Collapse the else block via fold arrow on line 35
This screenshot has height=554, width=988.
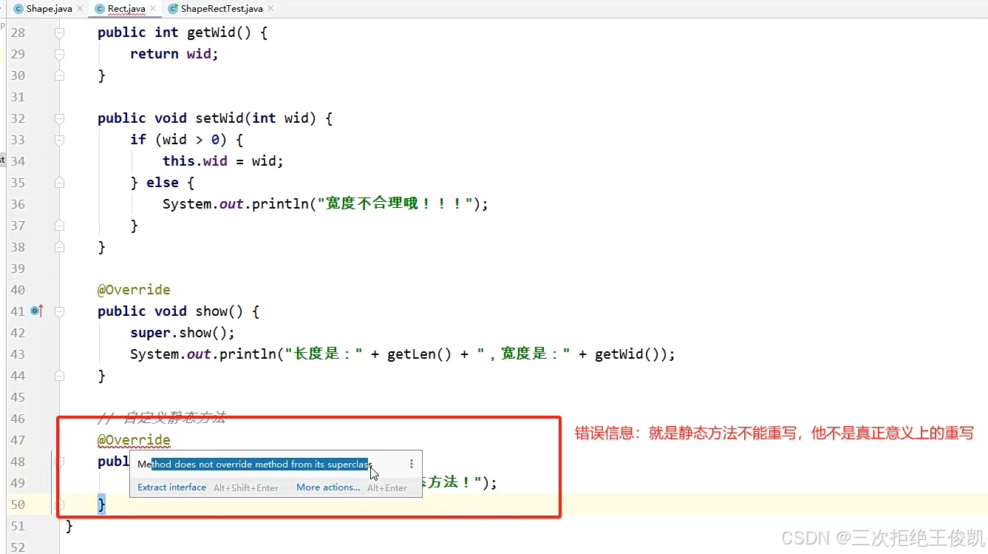click(59, 183)
